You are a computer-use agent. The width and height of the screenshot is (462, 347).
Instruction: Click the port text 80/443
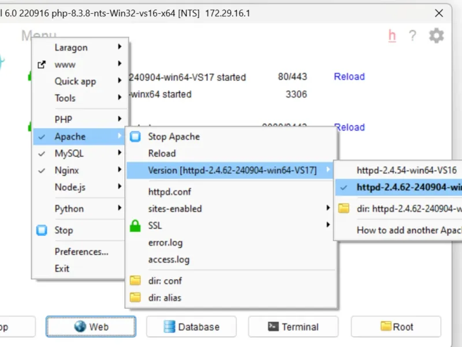[292, 77]
